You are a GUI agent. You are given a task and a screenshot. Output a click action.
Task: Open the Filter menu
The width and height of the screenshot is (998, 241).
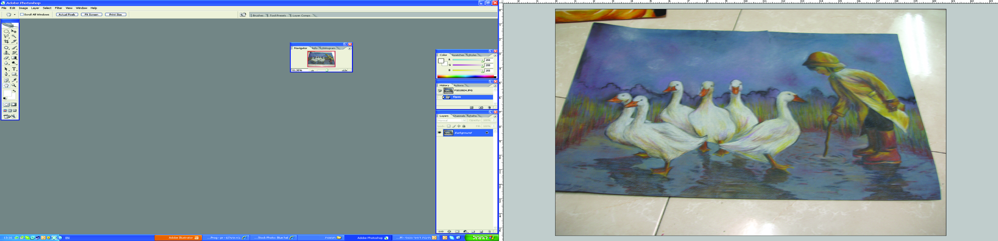(58, 8)
